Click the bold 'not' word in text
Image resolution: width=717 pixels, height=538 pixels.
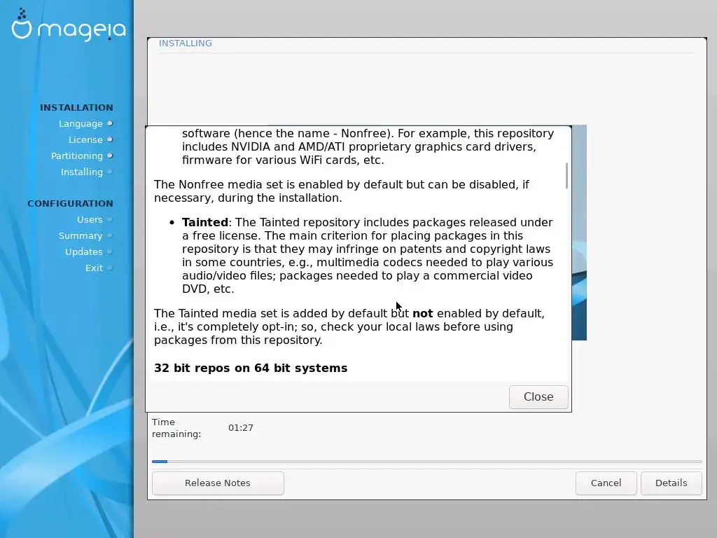pyautogui.click(x=422, y=313)
